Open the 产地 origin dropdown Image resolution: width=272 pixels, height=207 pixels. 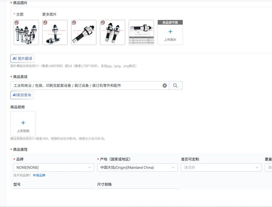click(138, 167)
